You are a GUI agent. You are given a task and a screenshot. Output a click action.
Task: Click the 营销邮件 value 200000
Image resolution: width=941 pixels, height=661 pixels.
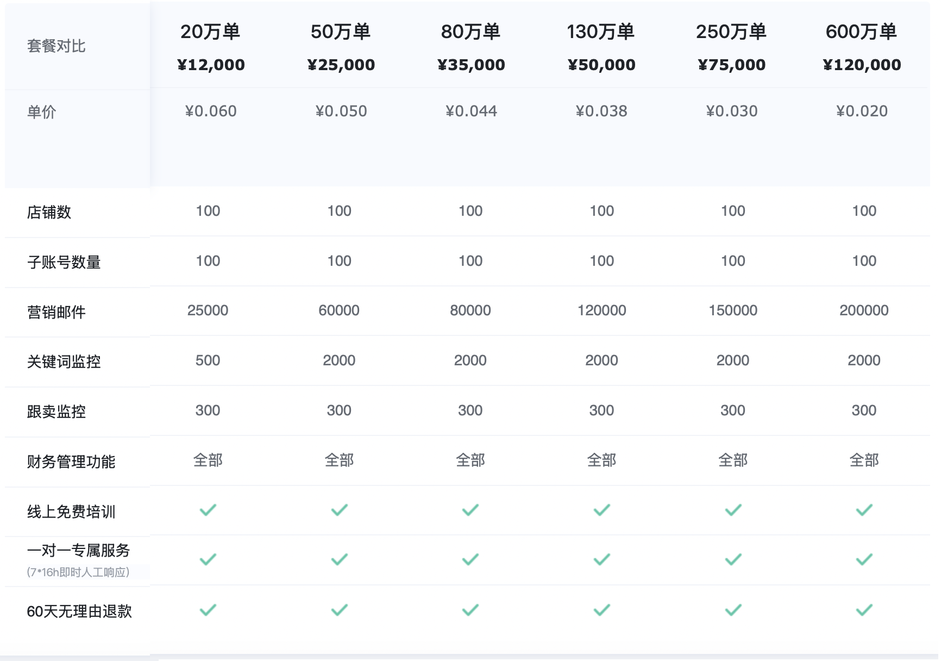(x=864, y=310)
